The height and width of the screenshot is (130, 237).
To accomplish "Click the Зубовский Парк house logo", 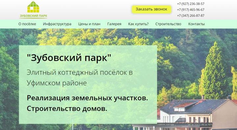I will [x=33, y=10].
